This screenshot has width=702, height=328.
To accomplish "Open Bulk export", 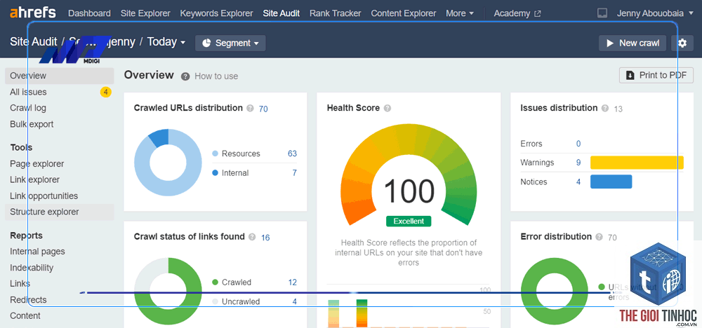I will (x=32, y=124).
